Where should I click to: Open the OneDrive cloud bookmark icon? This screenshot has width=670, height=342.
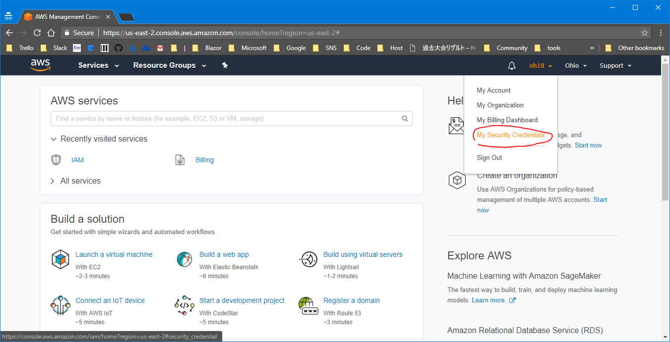click(146, 48)
